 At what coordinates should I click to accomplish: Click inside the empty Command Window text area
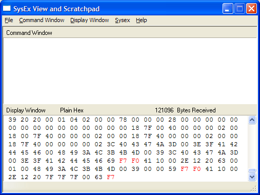130,71
